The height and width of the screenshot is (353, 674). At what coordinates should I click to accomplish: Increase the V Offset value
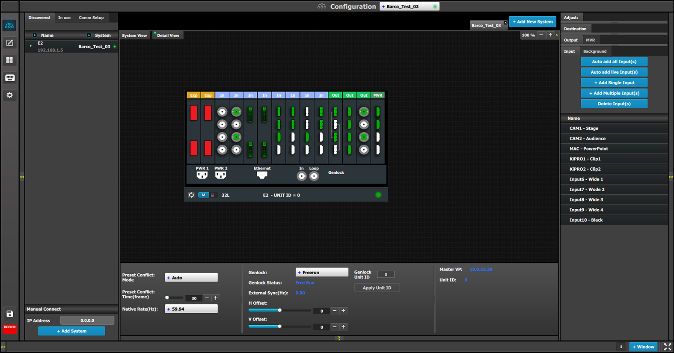pos(343,327)
